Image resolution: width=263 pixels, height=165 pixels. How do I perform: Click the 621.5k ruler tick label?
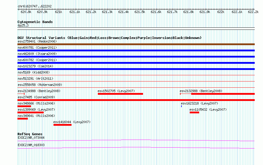tap(140, 12)
